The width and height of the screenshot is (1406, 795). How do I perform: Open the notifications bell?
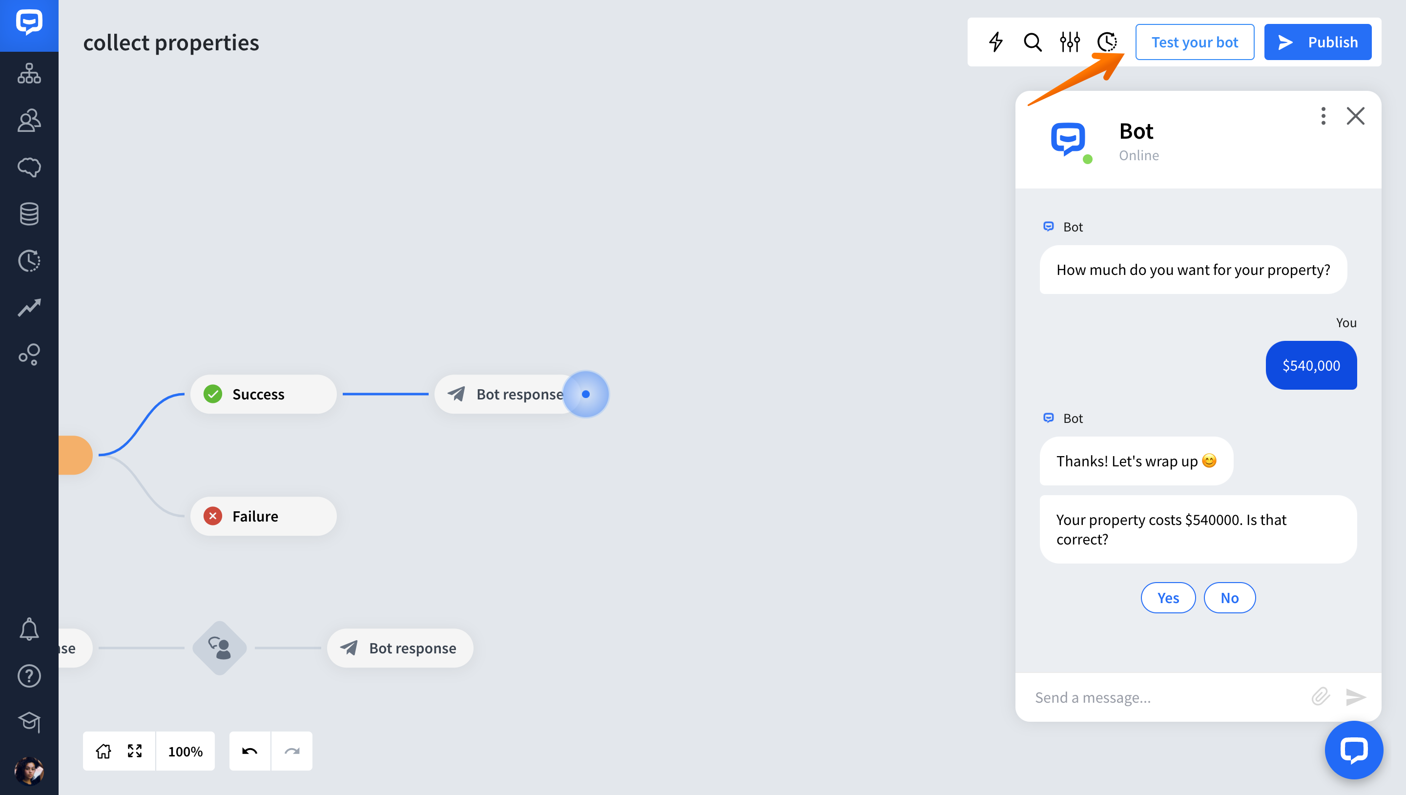(29, 629)
